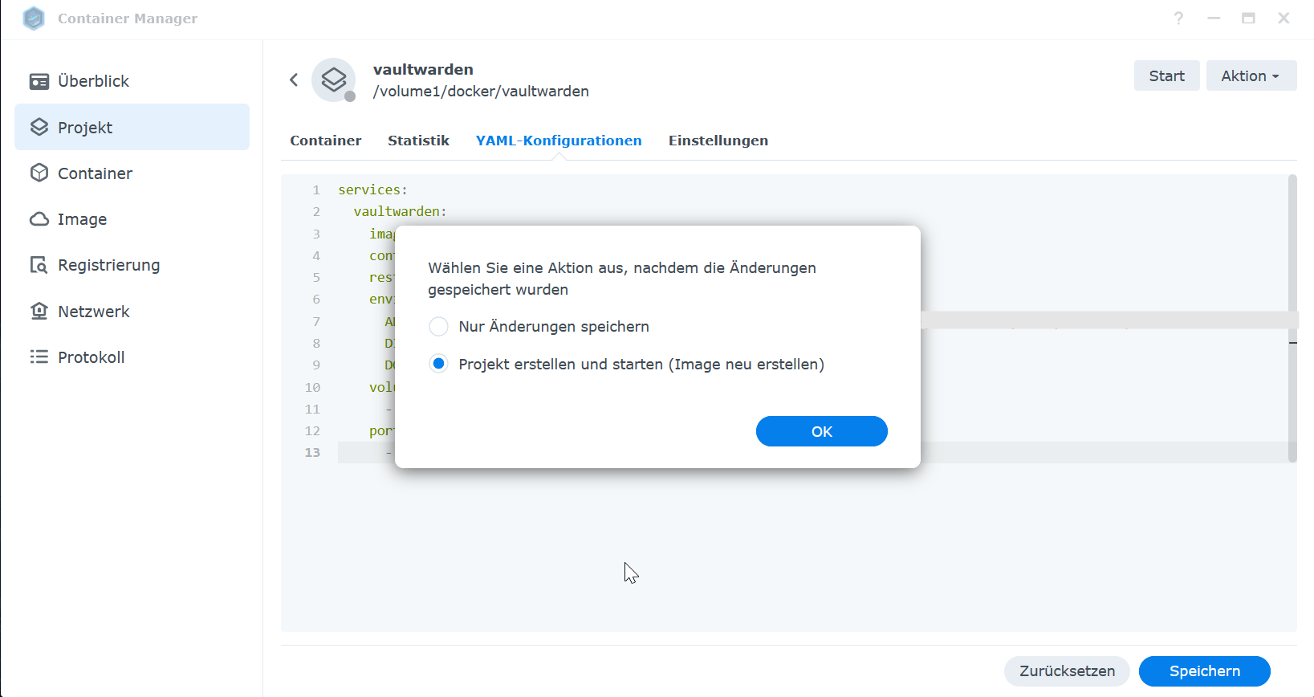This screenshot has width=1314, height=697.
Task: Open the Netzwerk icon
Action: tap(39, 311)
